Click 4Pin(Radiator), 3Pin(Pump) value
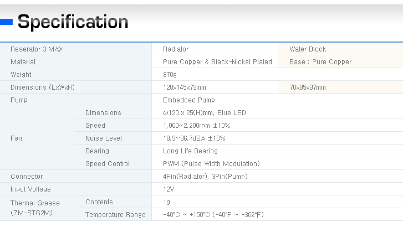 point(205,176)
